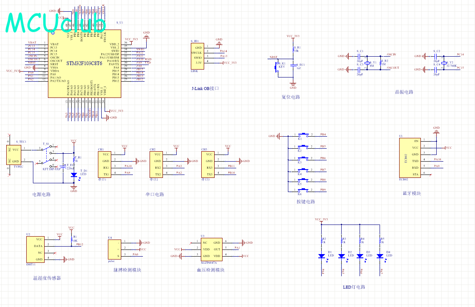
Task: Select the R1 10K pull-up resistor
Action: tap(72, 239)
